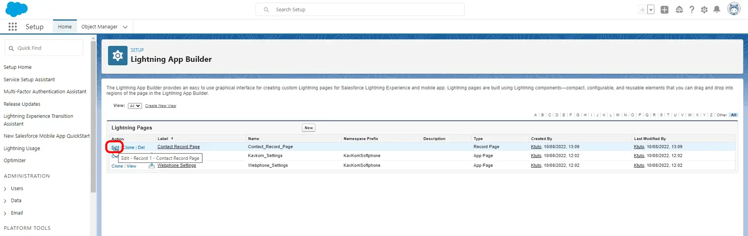
Task: Open the Object Manager tab dropdown chevron
Action: click(x=125, y=27)
